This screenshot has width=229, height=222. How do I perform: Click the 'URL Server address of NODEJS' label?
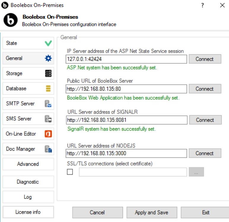coord(101,146)
